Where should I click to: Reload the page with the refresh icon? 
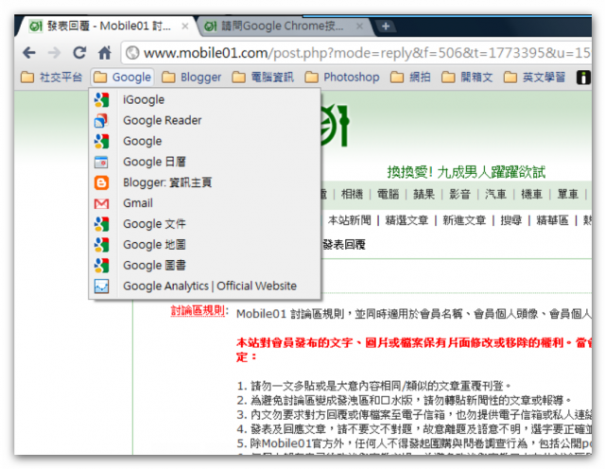click(x=79, y=53)
